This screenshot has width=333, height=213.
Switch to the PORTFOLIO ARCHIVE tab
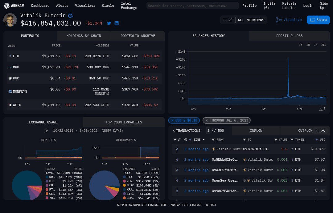tap(138, 36)
